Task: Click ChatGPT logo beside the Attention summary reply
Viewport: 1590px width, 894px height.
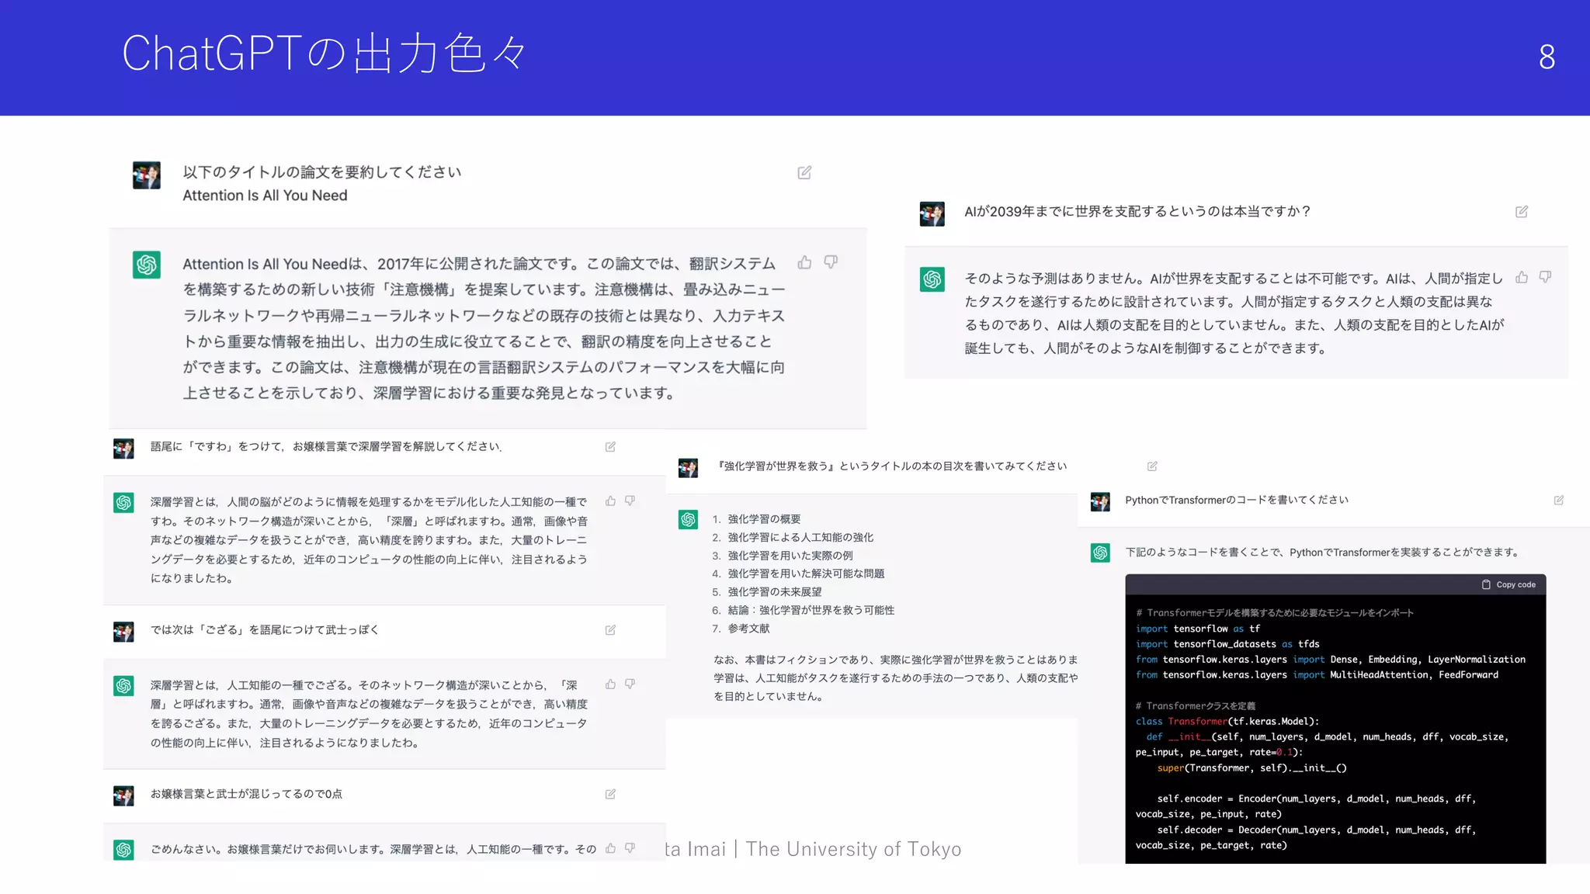Action: pyautogui.click(x=147, y=265)
